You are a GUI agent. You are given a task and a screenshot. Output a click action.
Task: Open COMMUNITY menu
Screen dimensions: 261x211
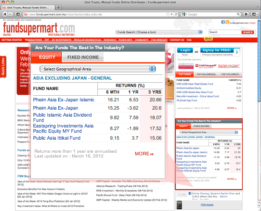[x=142, y=40]
